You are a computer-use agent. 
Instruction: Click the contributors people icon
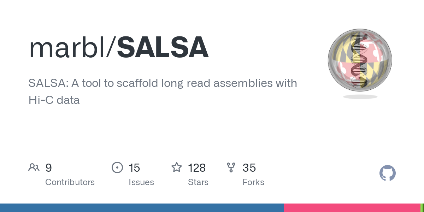click(34, 167)
